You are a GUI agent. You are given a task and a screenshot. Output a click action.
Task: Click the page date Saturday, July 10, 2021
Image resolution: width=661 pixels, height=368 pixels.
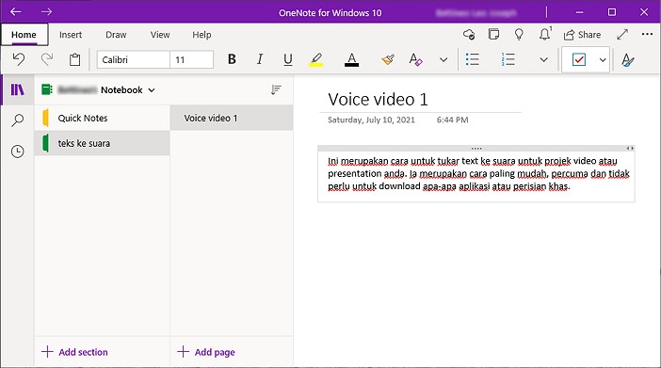(371, 120)
